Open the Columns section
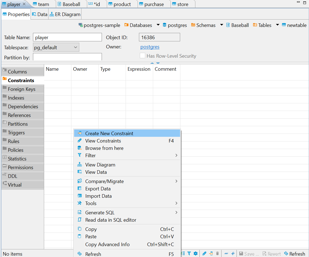The height and width of the screenshot is (257, 309). [23, 72]
